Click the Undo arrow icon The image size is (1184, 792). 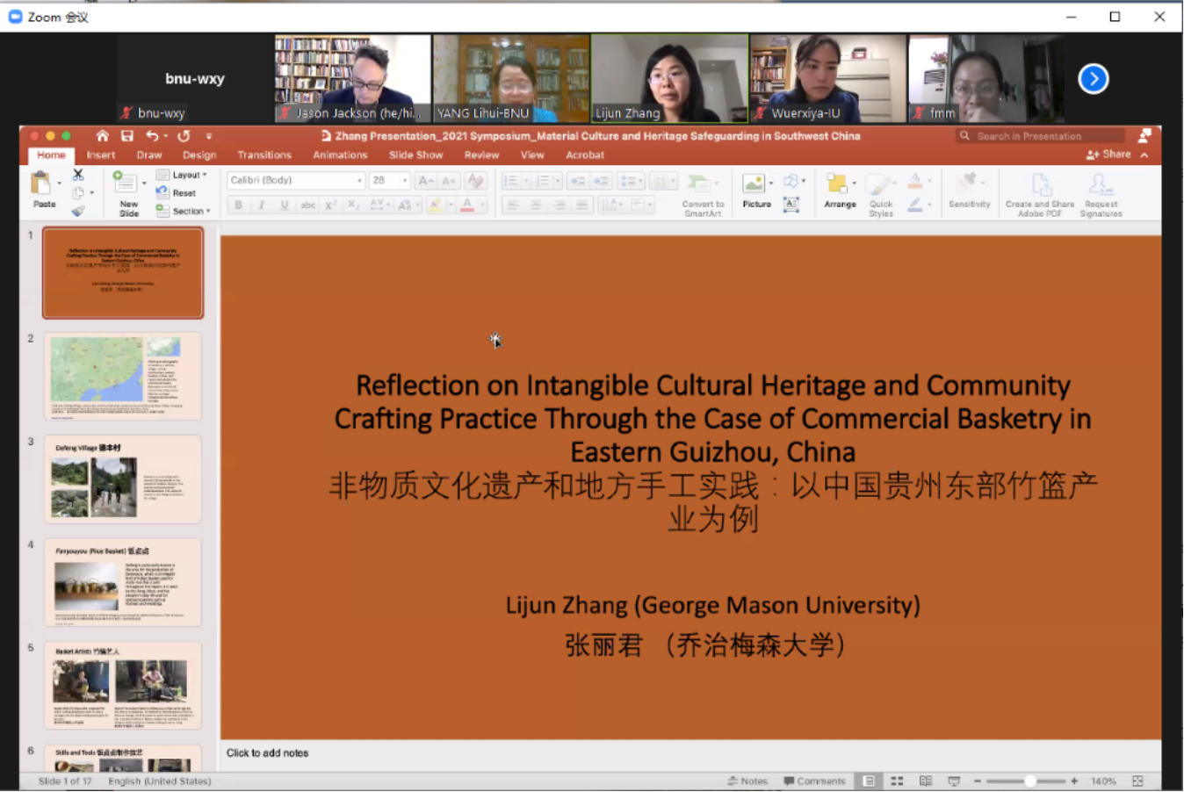(152, 136)
